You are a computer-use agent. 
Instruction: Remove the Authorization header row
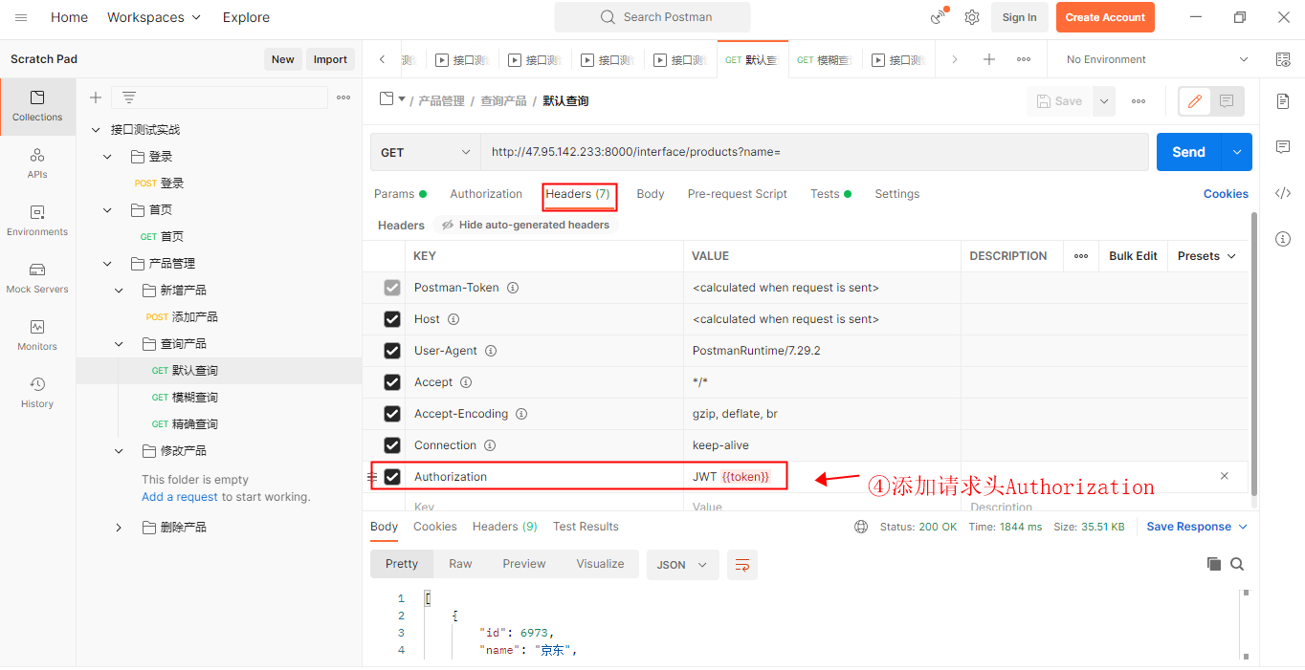[x=1224, y=476]
